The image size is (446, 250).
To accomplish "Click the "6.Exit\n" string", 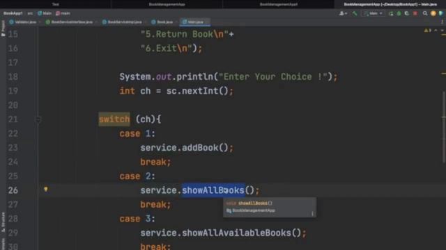I will [x=167, y=49].
